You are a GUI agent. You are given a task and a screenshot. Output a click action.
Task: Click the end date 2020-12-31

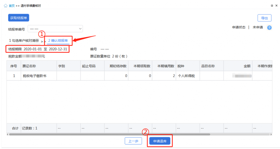(x=58, y=49)
